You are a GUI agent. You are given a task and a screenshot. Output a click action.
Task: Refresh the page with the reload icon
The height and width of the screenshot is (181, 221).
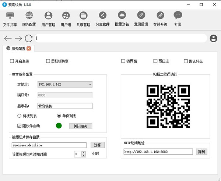29,38
